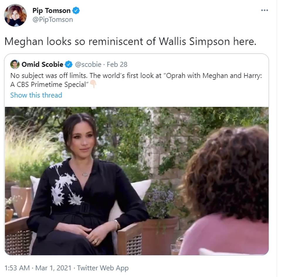Click Omid Scobie's verified badge
282x277 pixels.
click(69, 64)
